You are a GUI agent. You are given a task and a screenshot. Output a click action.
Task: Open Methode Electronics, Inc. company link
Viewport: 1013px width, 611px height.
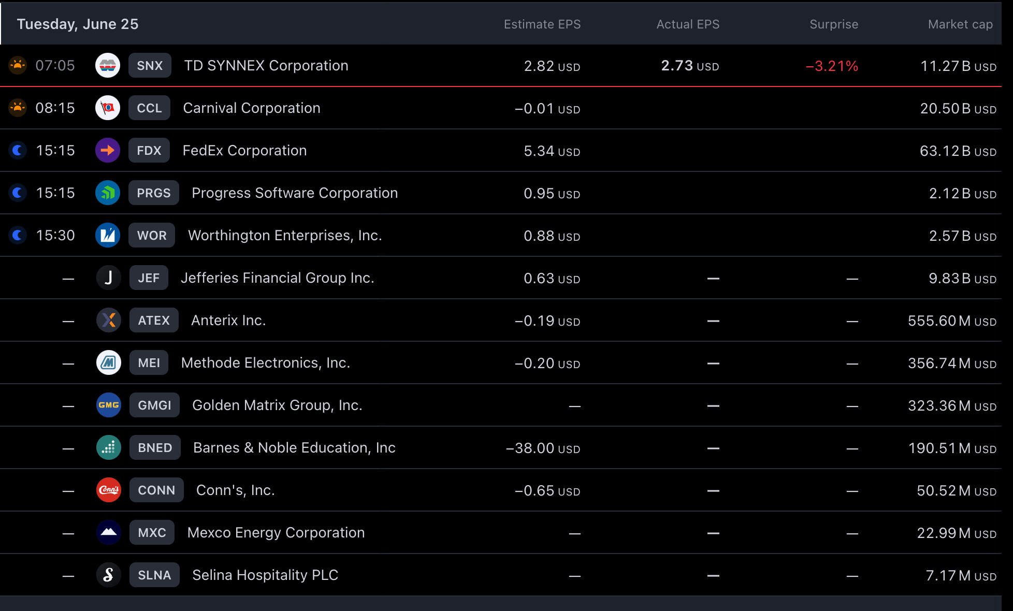266,363
